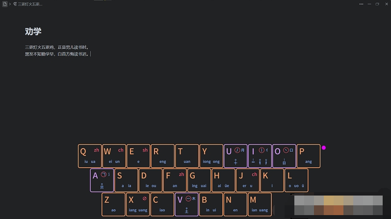Select the Q key with zh label
The image size is (391, 219).
[90, 156]
